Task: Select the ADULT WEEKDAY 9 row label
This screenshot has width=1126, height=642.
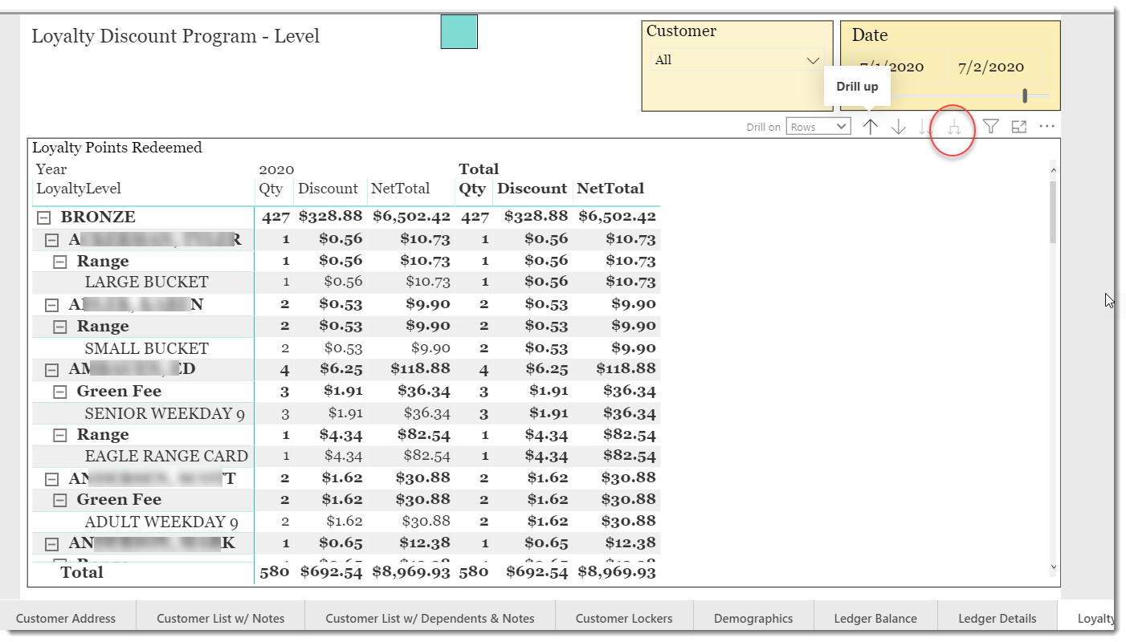Action: pos(161,522)
